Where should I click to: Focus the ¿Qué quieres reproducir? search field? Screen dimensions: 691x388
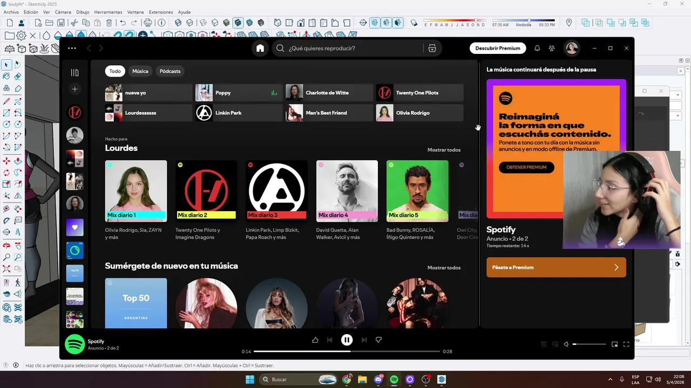point(348,48)
